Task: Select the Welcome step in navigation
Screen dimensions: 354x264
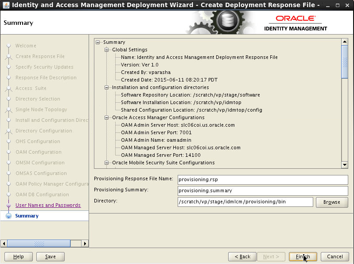Action: [x=26, y=46]
